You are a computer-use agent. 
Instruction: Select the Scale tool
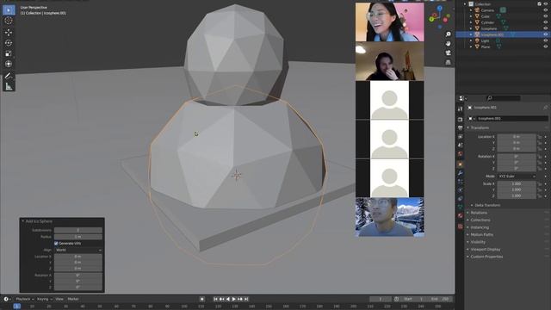click(x=9, y=53)
